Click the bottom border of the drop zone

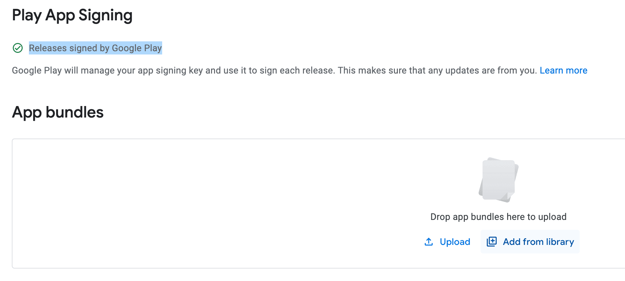(x=295, y=268)
